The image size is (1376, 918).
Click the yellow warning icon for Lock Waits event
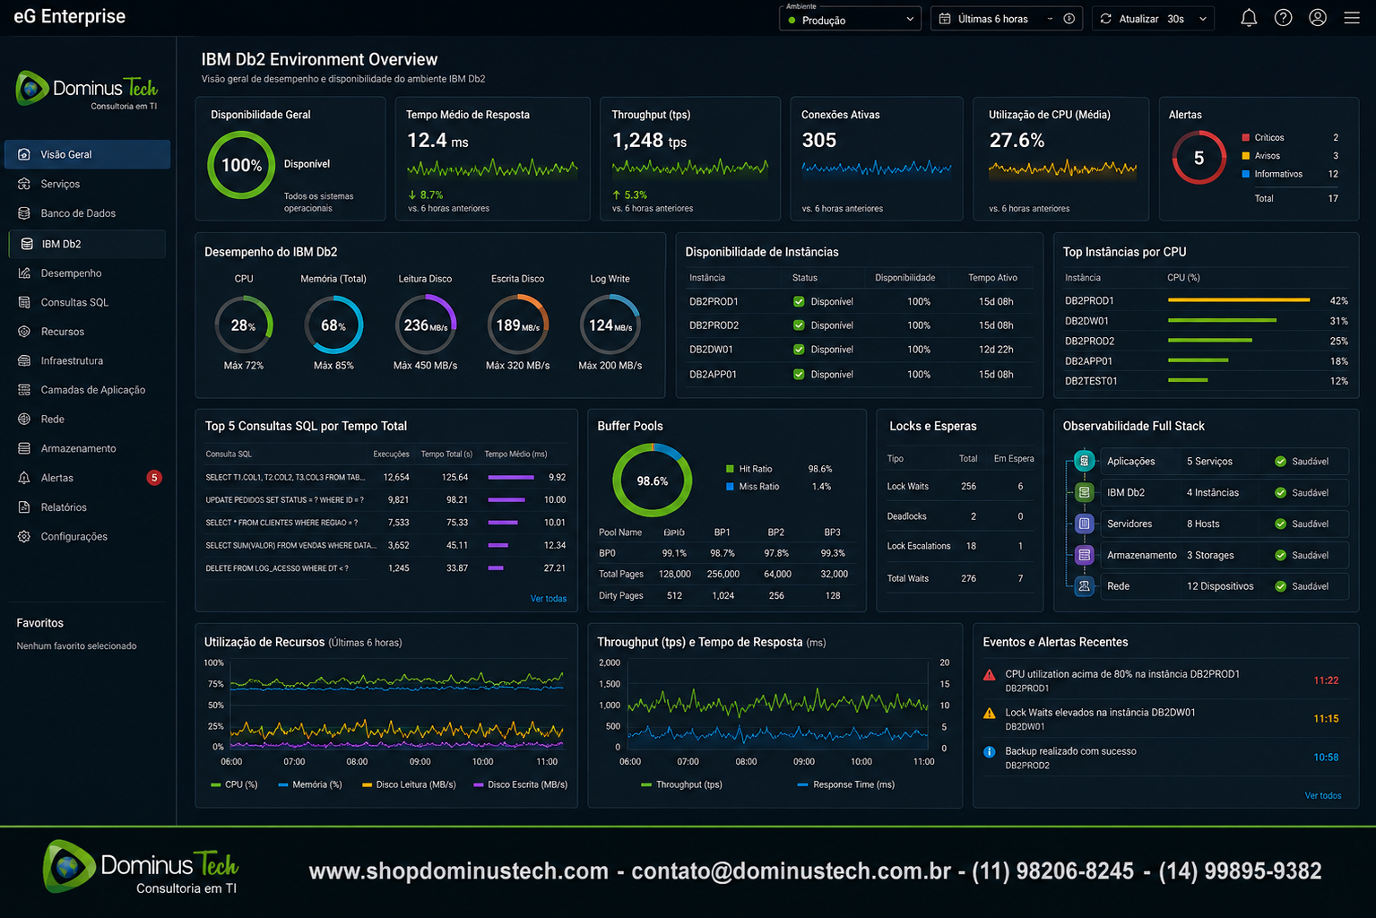click(990, 714)
